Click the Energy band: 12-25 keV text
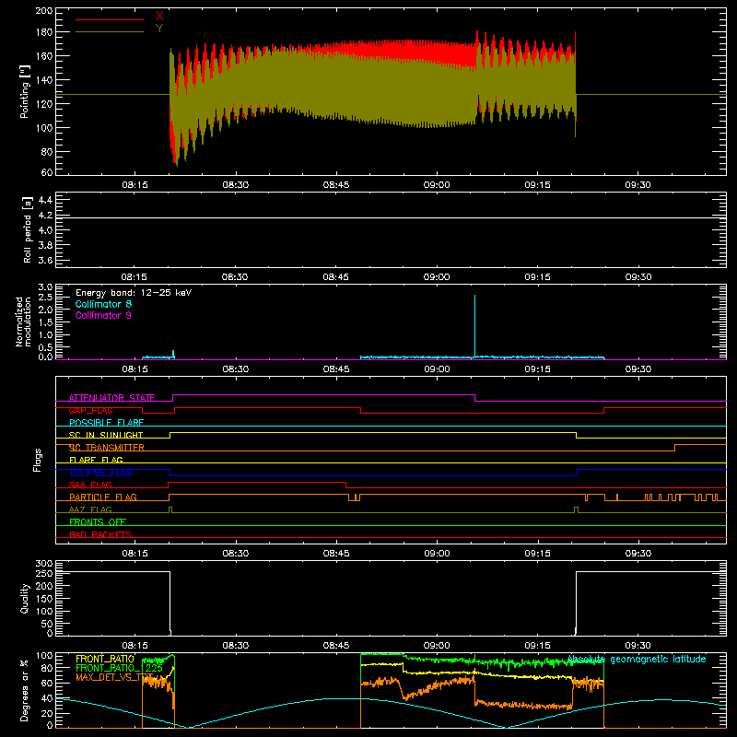The height and width of the screenshot is (737, 737). 134,293
